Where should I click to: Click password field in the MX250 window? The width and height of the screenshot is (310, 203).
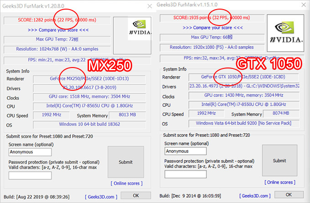coord(30,176)
